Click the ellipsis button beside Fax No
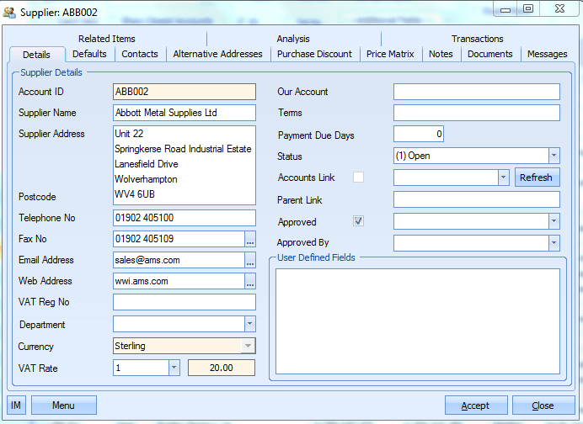583x424 pixels. pos(249,239)
